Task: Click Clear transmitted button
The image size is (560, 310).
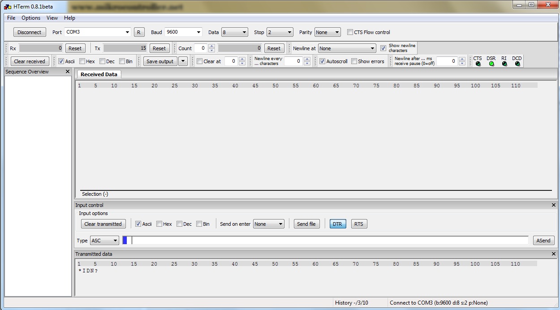Action: point(103,224)
